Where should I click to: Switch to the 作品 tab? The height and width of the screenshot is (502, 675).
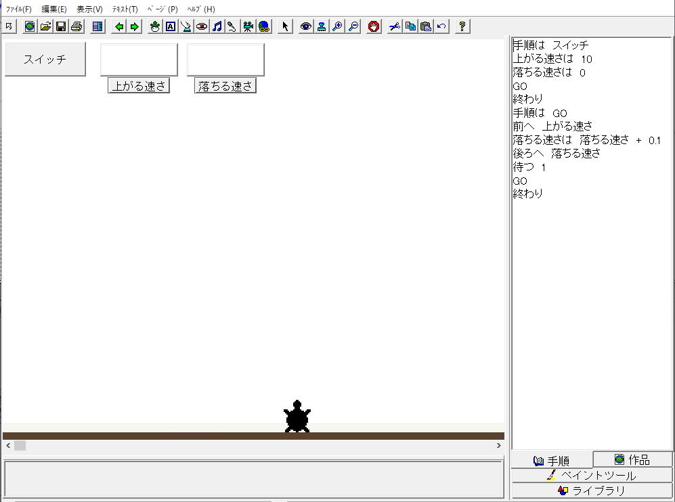[632, 460]
